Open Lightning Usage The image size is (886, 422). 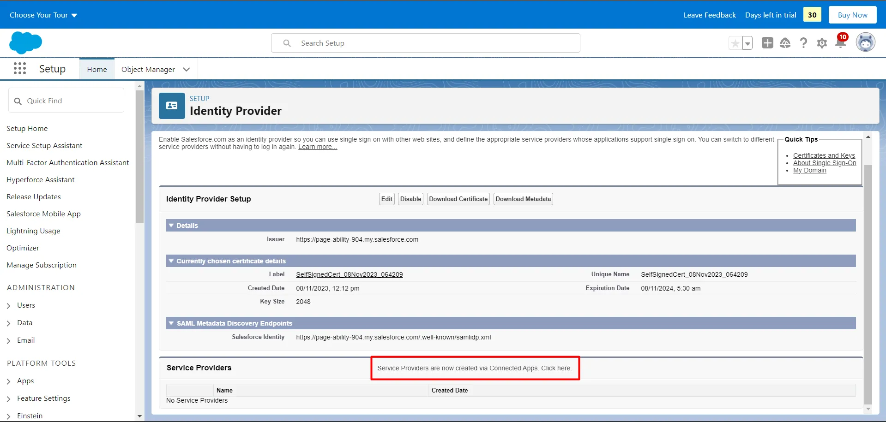(x=33, y=231)
